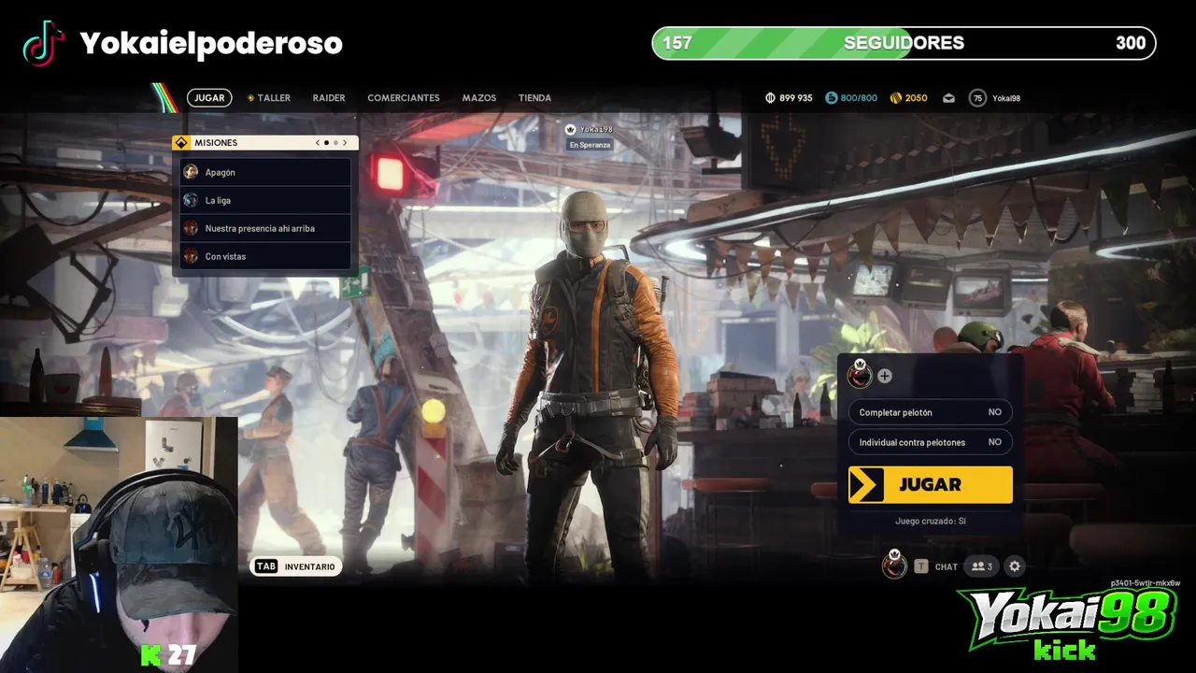Open the Nuestra presencia ahí arriba mission
This screenshot has width=1196, height=673.
coord(265,228)
